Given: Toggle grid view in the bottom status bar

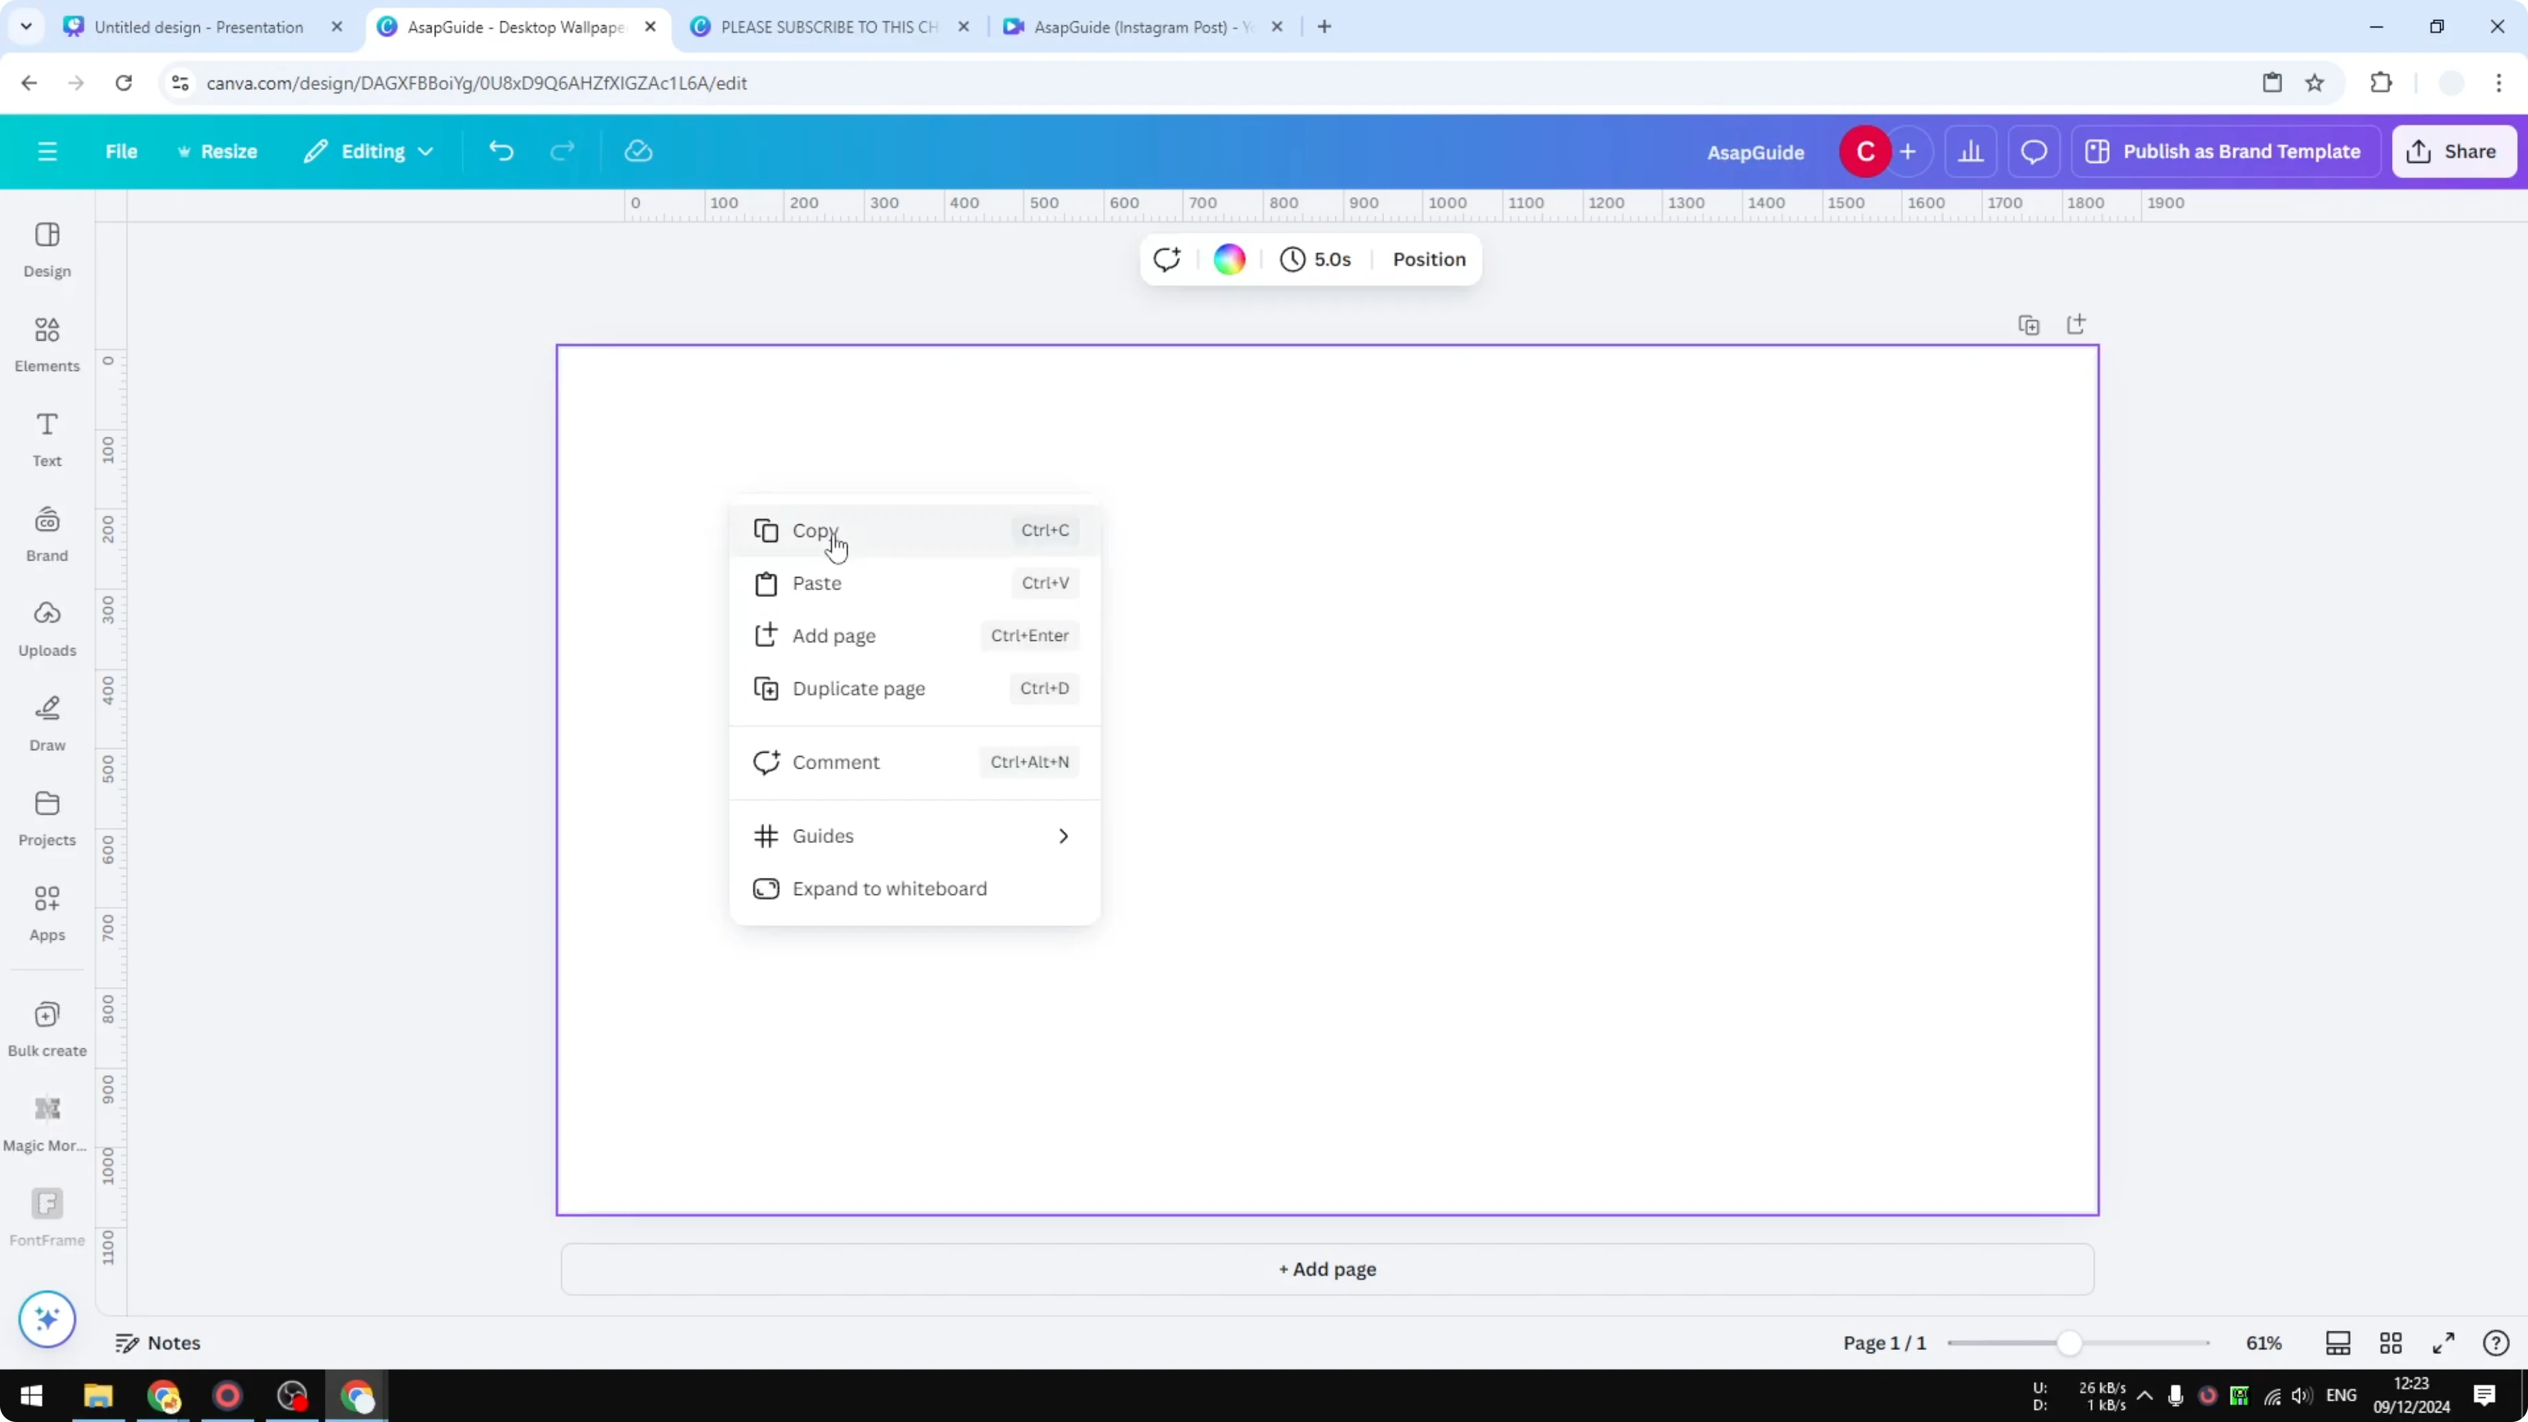Looking at the screenshot, I should (x=2391, y=1342).
